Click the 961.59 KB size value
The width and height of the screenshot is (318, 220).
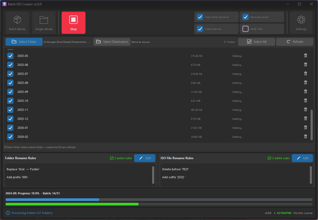(197, 110)
